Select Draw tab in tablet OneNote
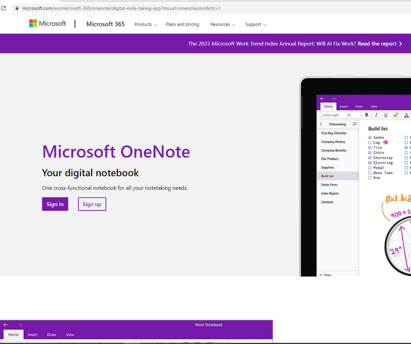This screenshot has width=411, height=344. tap(359, 107)
